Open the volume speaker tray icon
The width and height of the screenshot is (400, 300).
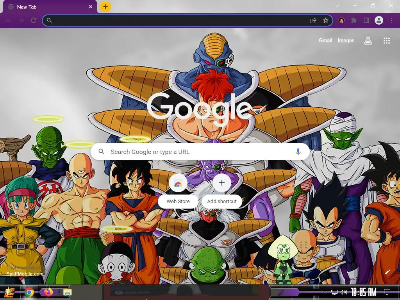tap(344, 292)
